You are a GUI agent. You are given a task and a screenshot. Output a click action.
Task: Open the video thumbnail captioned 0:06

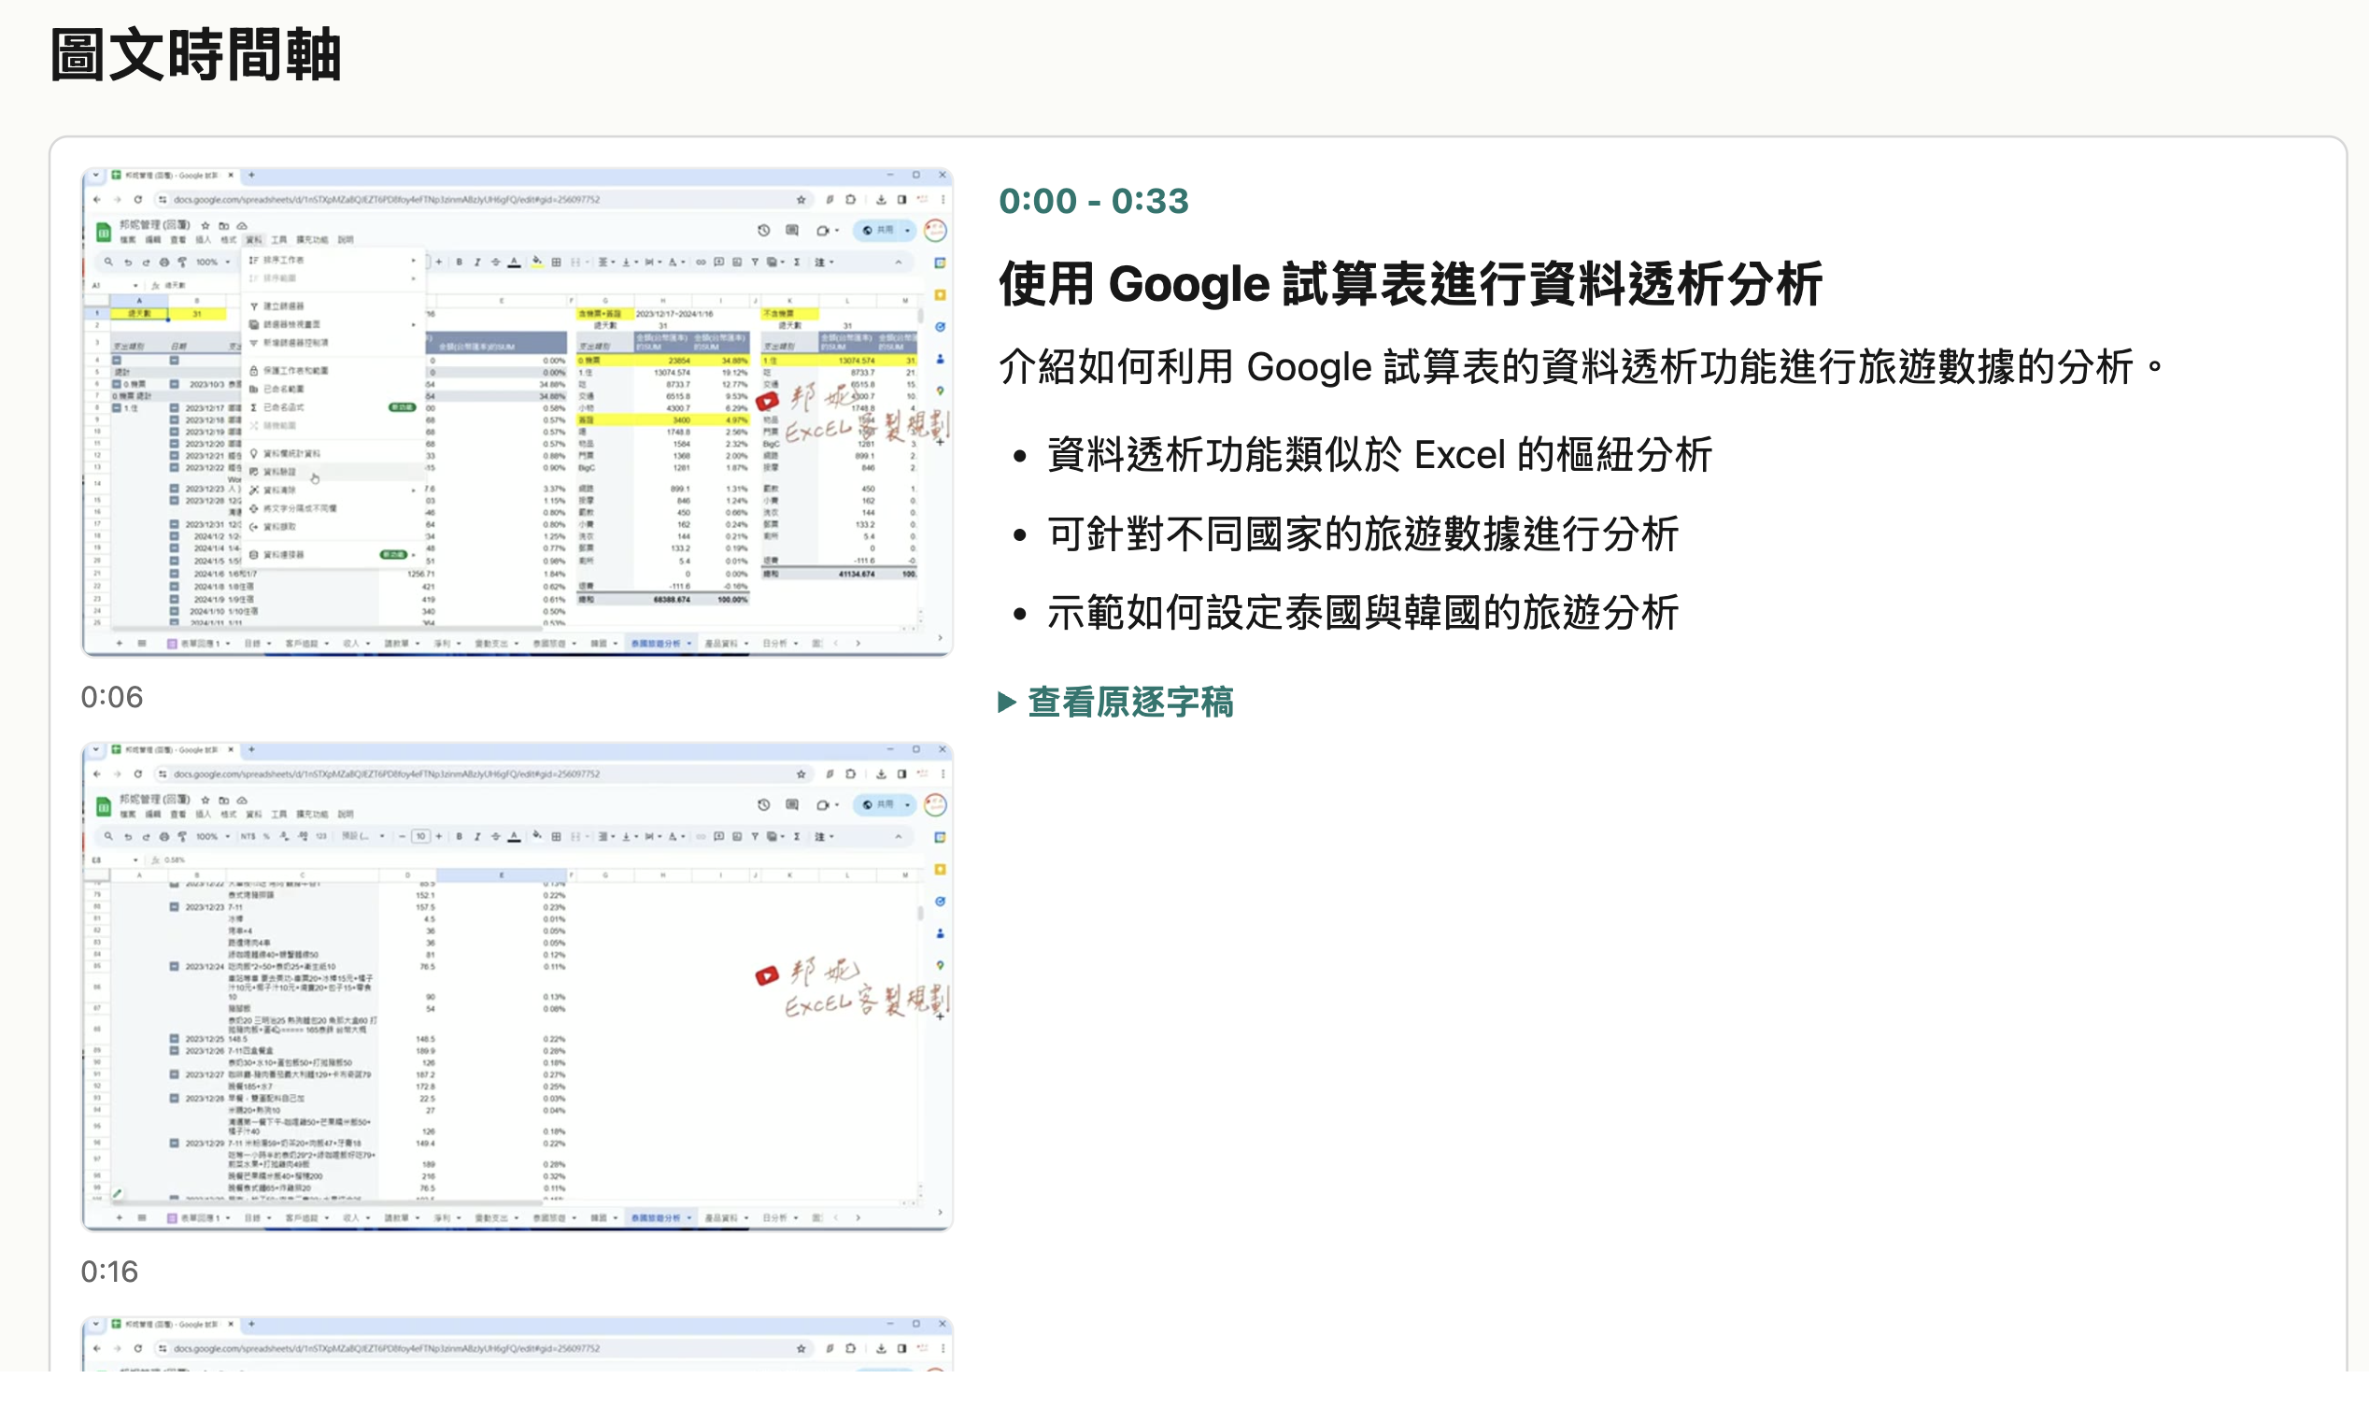coord(518,412)
